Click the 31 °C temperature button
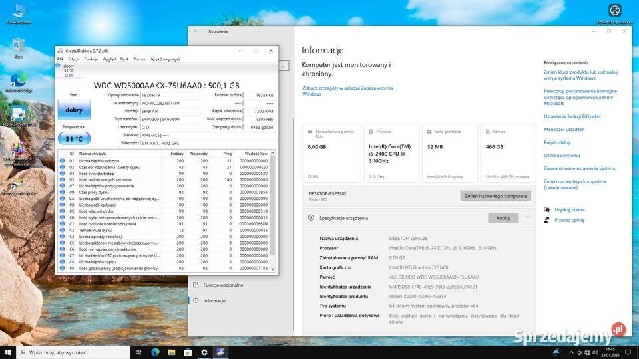The height and width of the screenshot is (359, 639). pos(74,139)
